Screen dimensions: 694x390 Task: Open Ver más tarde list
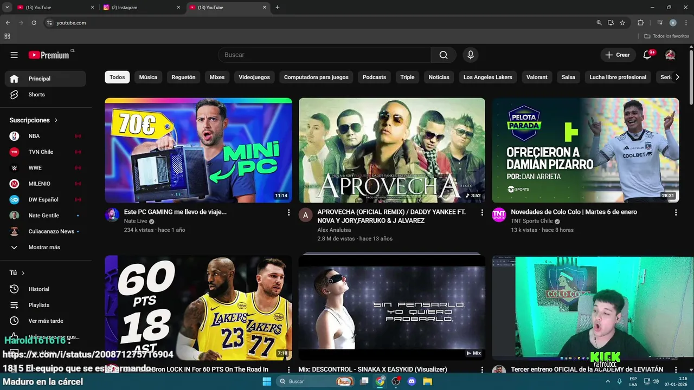[x=46, y=321]
